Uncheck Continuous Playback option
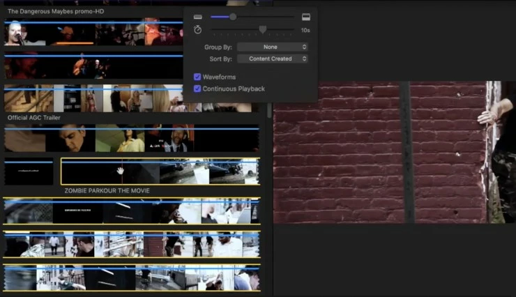This screenshot has width=516, height=297. (197, 89)
